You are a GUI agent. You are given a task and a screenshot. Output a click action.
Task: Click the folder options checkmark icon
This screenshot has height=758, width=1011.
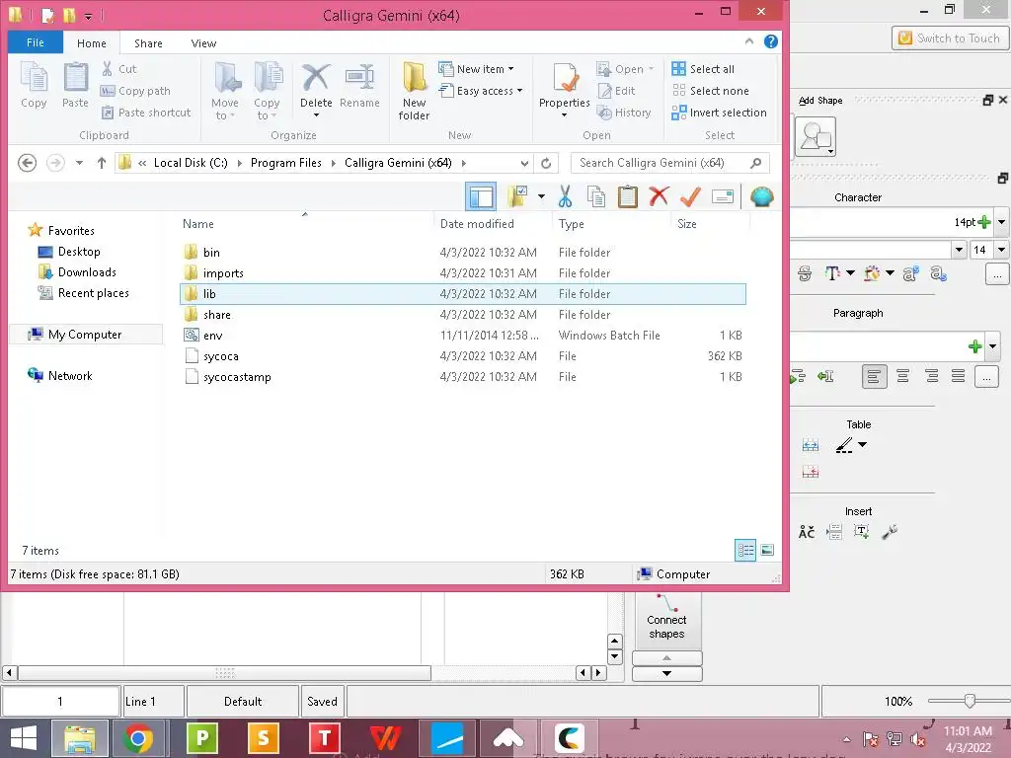(517, 196)
